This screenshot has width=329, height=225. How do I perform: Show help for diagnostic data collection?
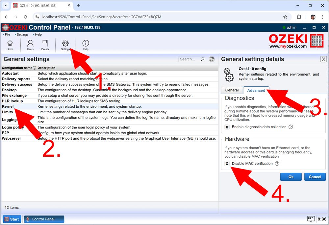291,127
